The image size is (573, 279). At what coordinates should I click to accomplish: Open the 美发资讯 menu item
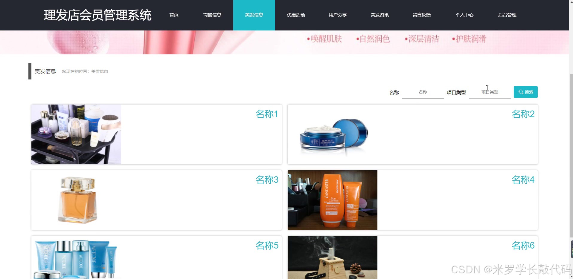380,15
